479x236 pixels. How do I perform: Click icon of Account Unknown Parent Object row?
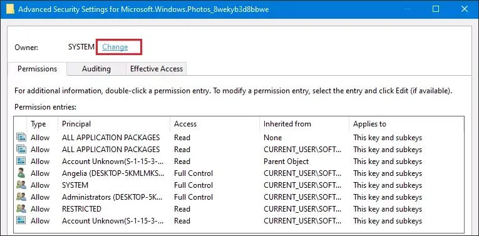tap(21, 162)
